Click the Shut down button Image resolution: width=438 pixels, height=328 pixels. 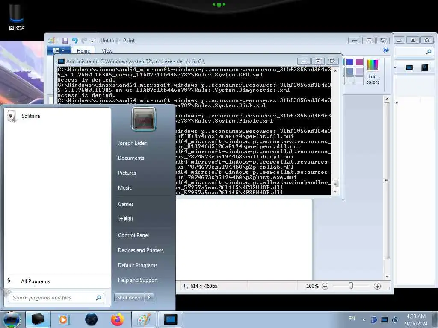(x=129, y=298)
